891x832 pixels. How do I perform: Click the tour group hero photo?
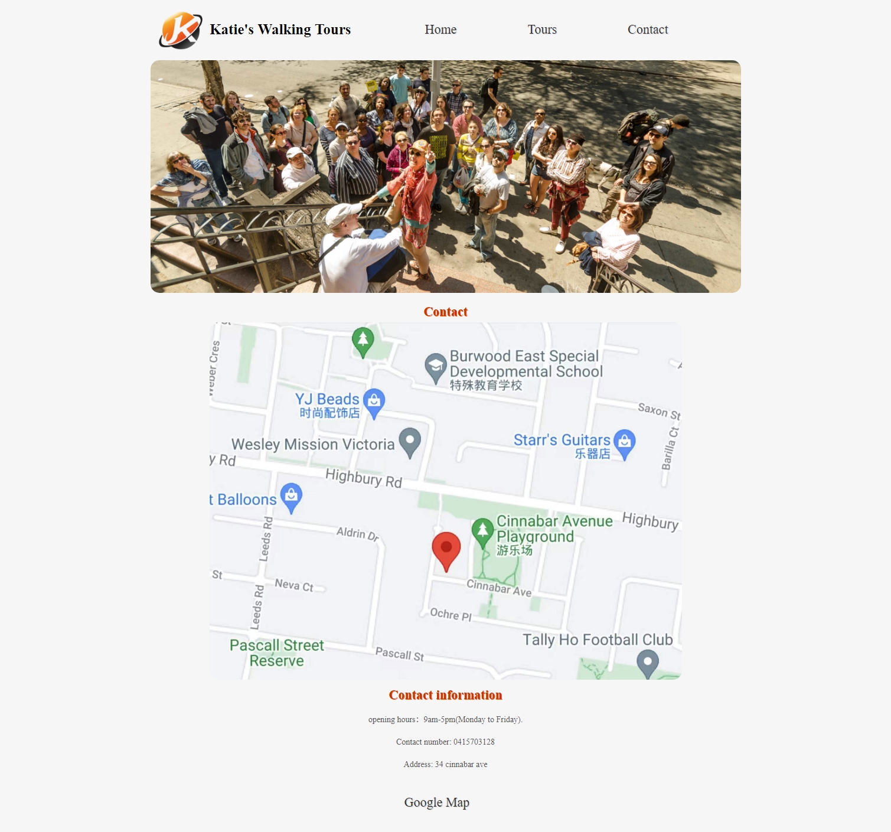coord(446,177)
